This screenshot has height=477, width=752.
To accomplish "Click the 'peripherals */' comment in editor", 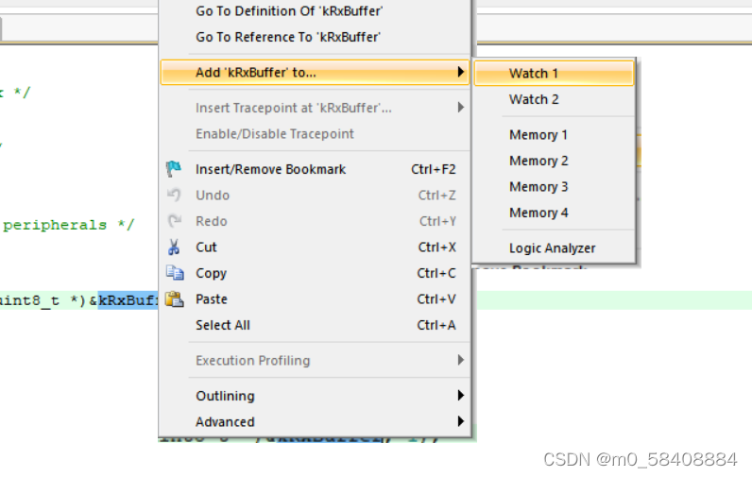I will [69, 225].
